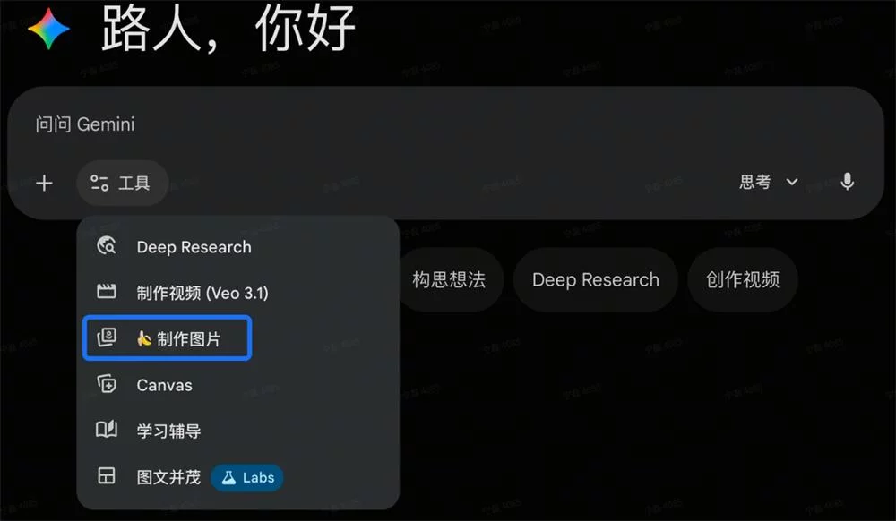Click the grid icon next to 图文并茂
This screenshot has height=521, width=896.
(x=107, y=477)
